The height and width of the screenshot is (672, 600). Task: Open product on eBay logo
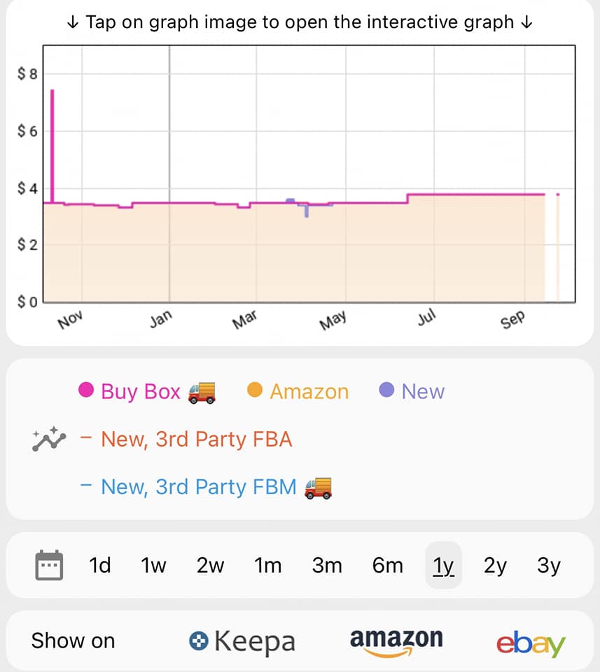tap(531, 643)
